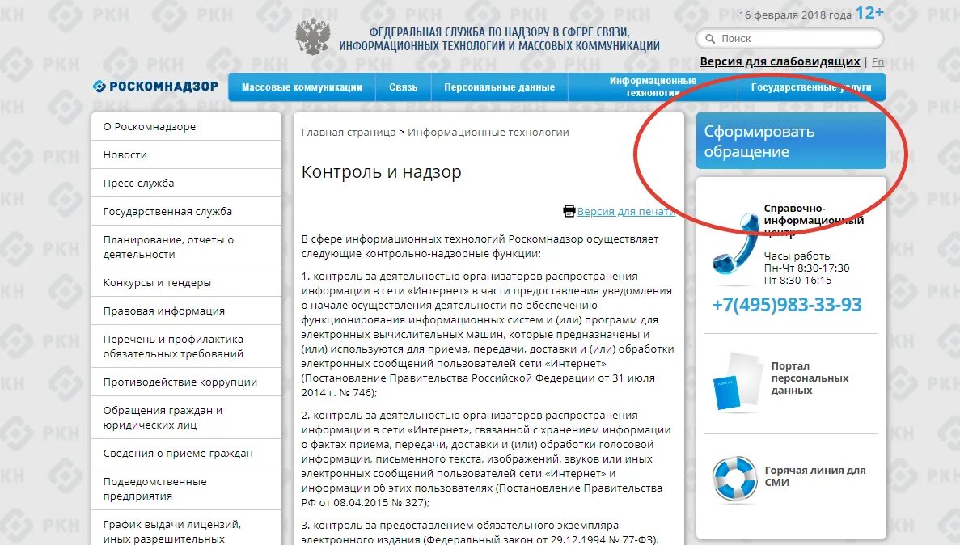Click the Часы работы text
This screenshot has height=545, width=960.
(797, 256)
